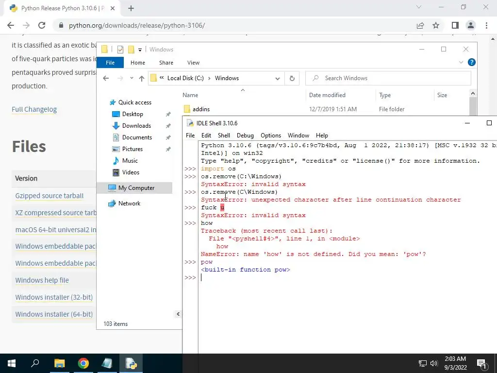Select My Computer in navigation pane
The image size is (497, 373).
click(x=136, y=188)
